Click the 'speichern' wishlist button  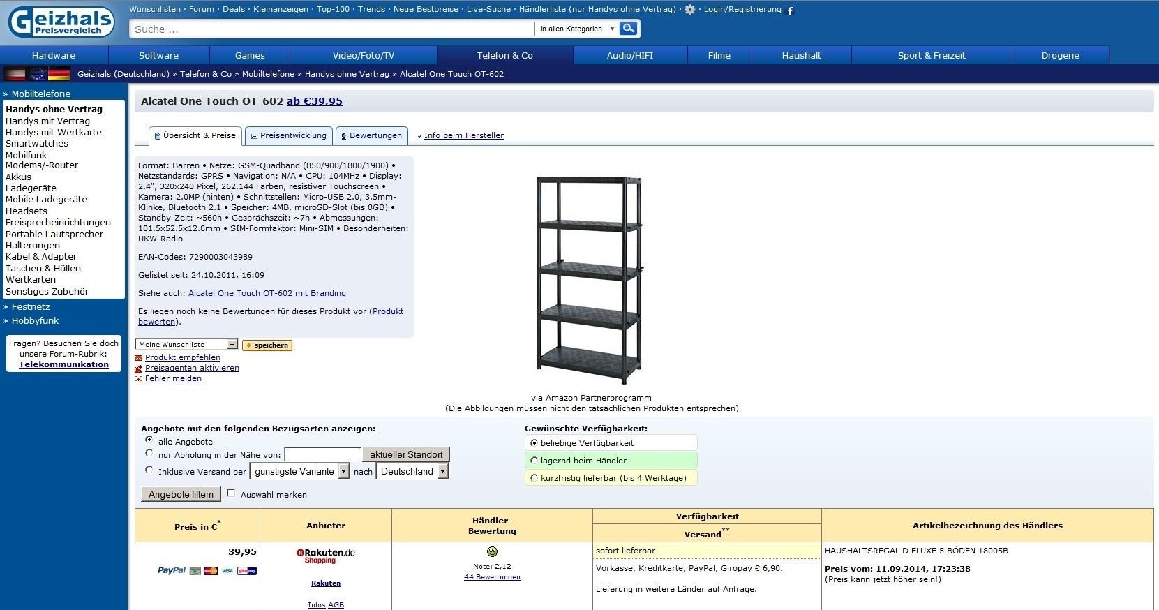(x=267, y=345)
